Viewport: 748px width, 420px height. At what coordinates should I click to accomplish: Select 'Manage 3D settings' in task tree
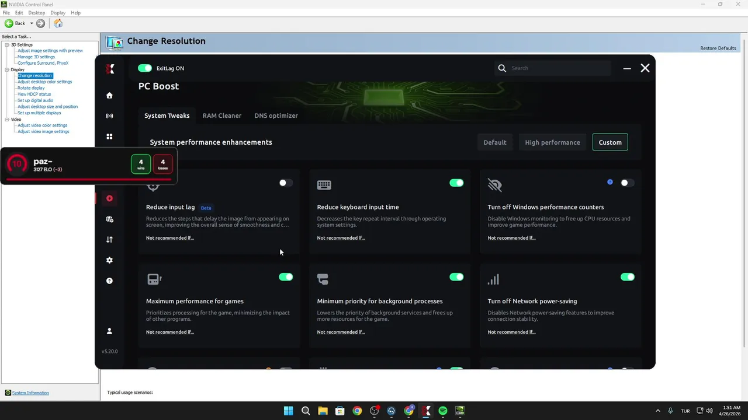(36, 57)
